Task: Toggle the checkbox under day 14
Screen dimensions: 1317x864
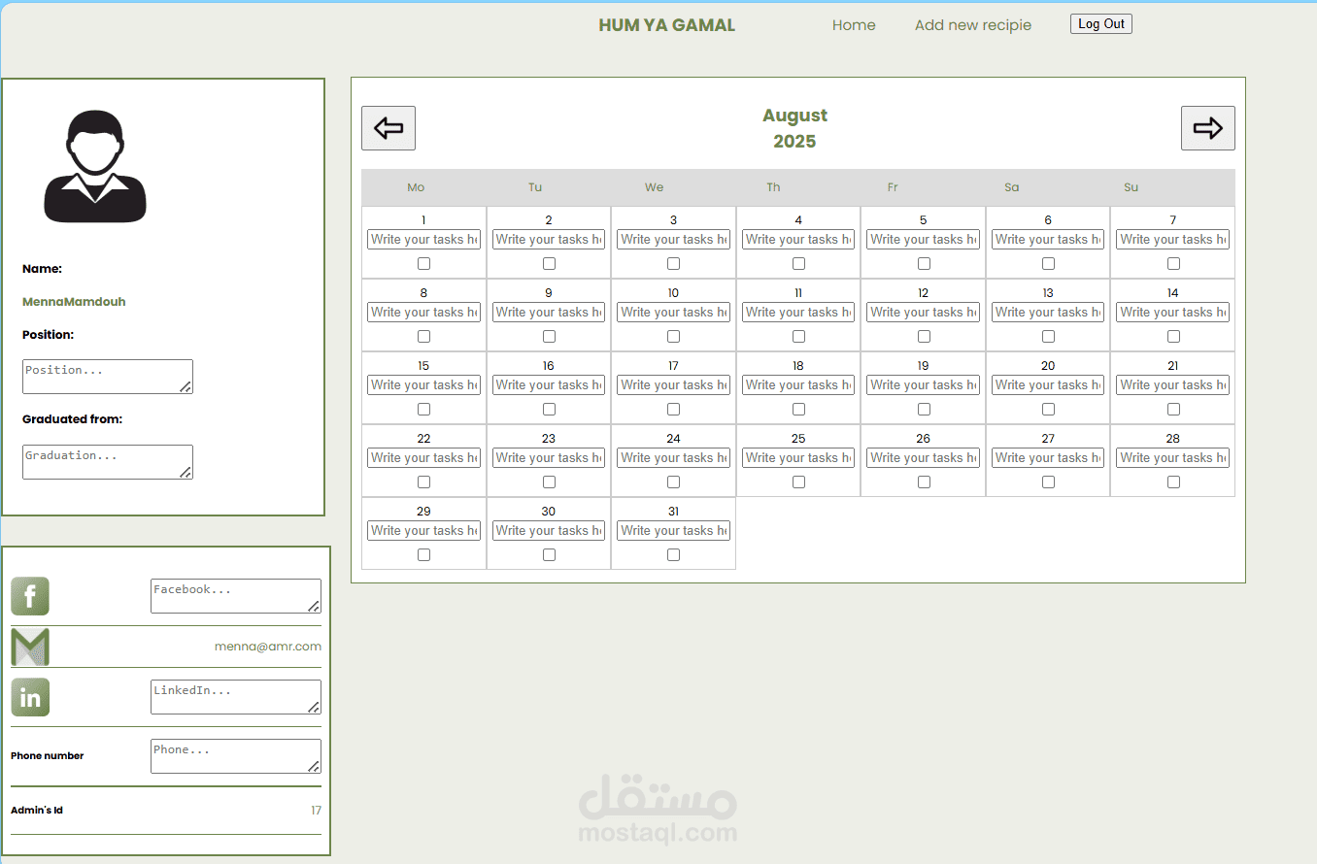Action: pyautogui.click(x=1173, y=336)
